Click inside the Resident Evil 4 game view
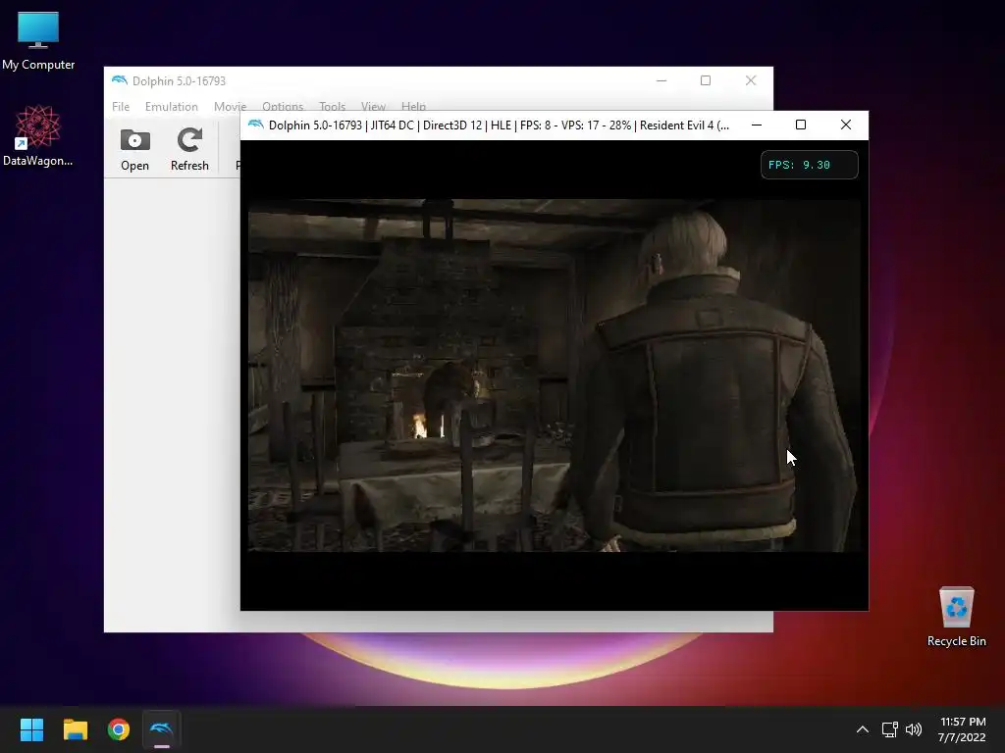 click(555, 376)
